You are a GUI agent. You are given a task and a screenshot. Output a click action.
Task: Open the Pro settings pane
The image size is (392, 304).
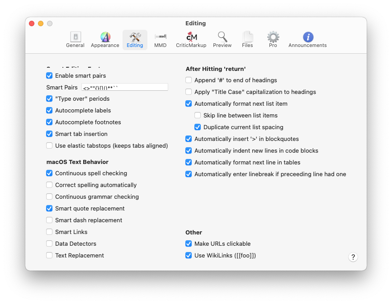tap(273, 40)
